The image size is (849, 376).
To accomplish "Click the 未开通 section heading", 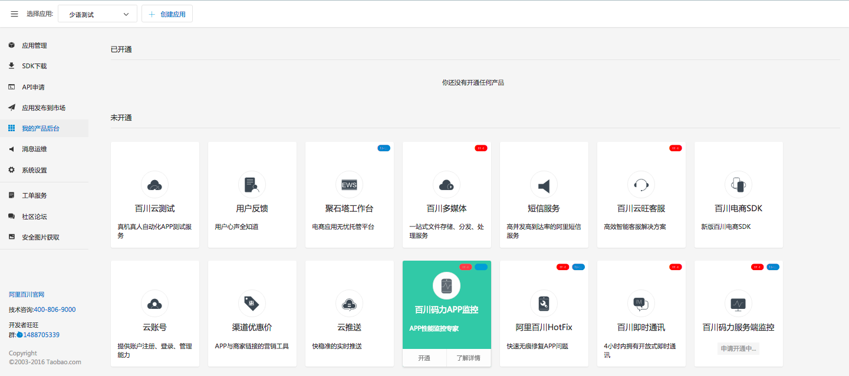I will point(121,118).
